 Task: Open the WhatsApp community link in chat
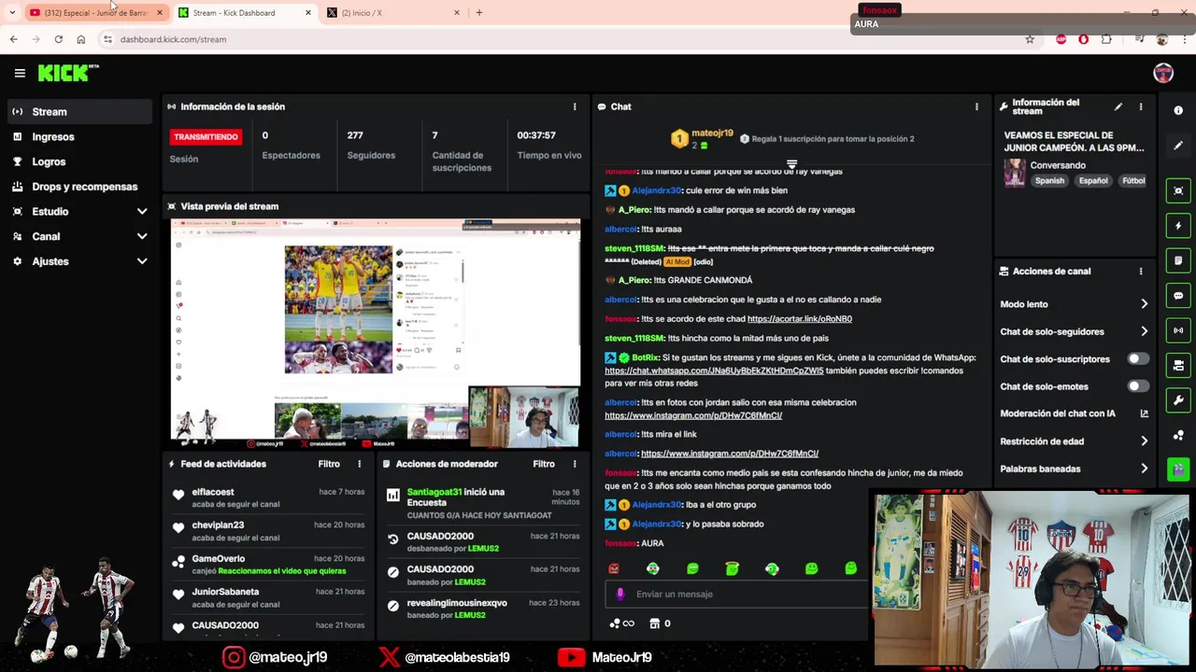714,371
